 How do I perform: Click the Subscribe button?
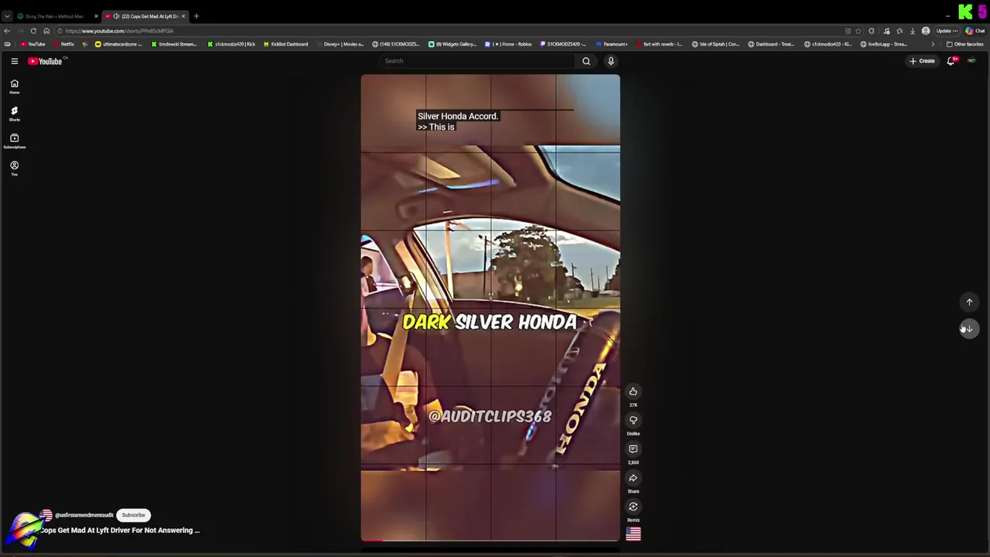[133, 515]
